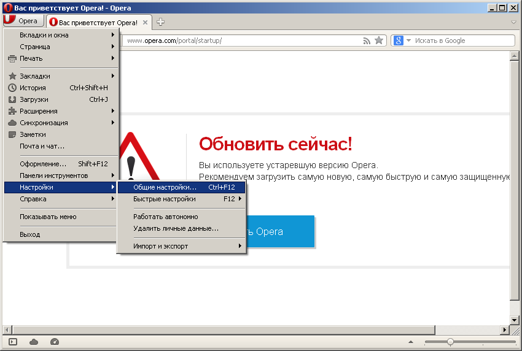Select "История" menu item
This screenshot has width=522, height=351.
click(x=61, y=88)
